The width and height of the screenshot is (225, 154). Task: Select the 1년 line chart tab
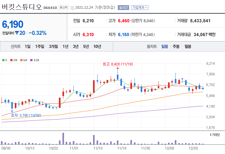pyautogui.click(x=65, y=46)
